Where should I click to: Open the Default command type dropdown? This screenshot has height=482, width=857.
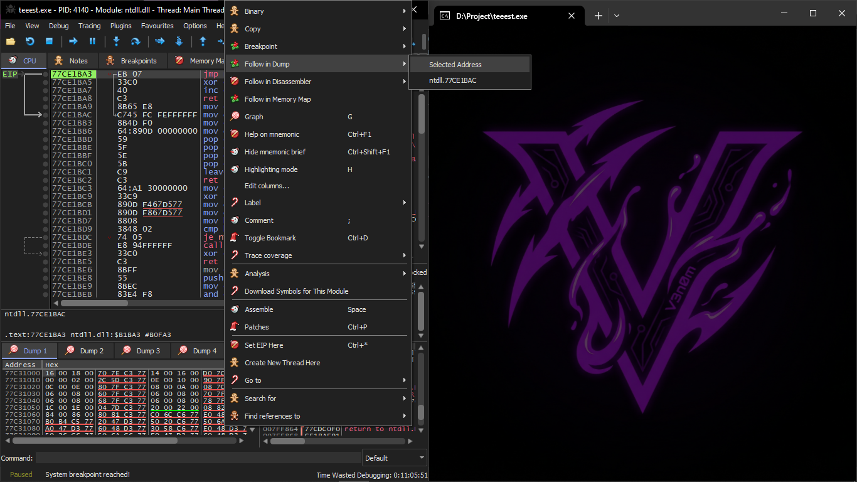394,458
